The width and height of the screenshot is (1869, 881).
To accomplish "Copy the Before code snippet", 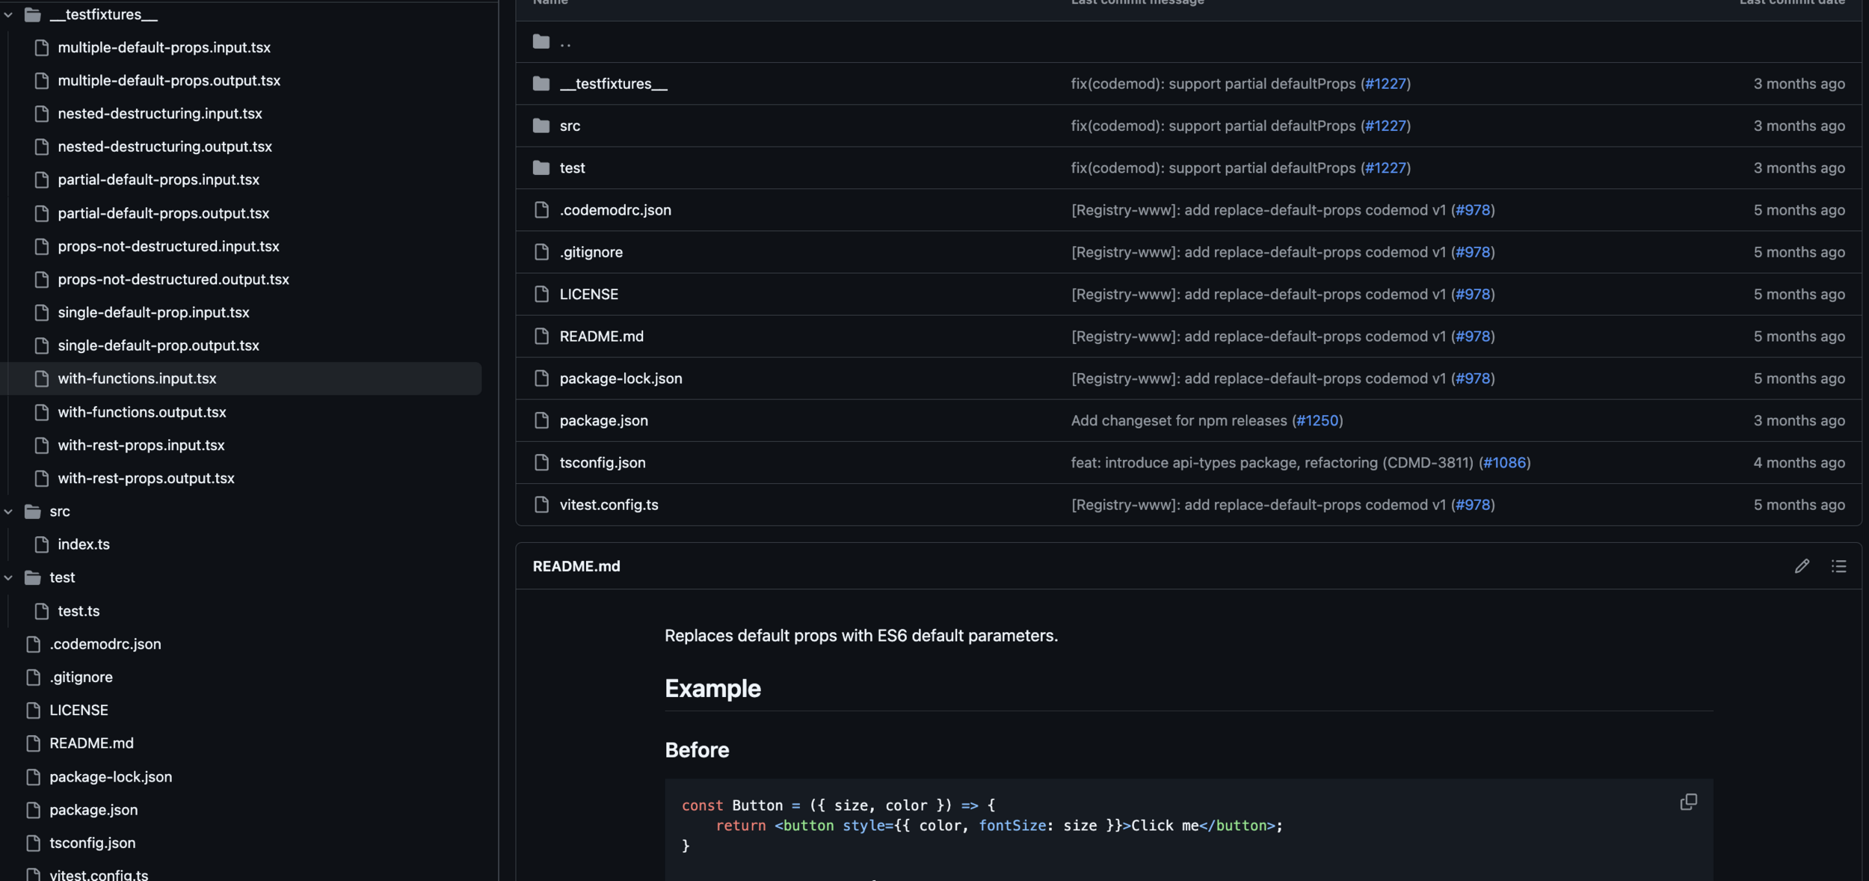I will coord(1688,802).
